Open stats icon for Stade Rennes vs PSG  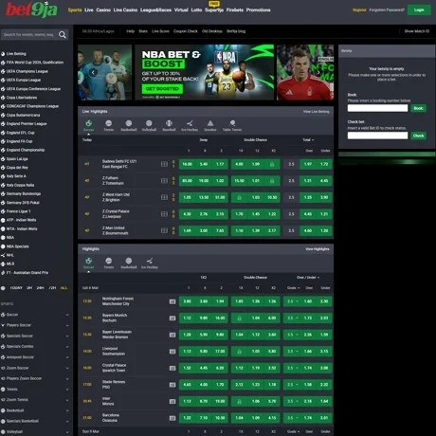click(173, 385)
